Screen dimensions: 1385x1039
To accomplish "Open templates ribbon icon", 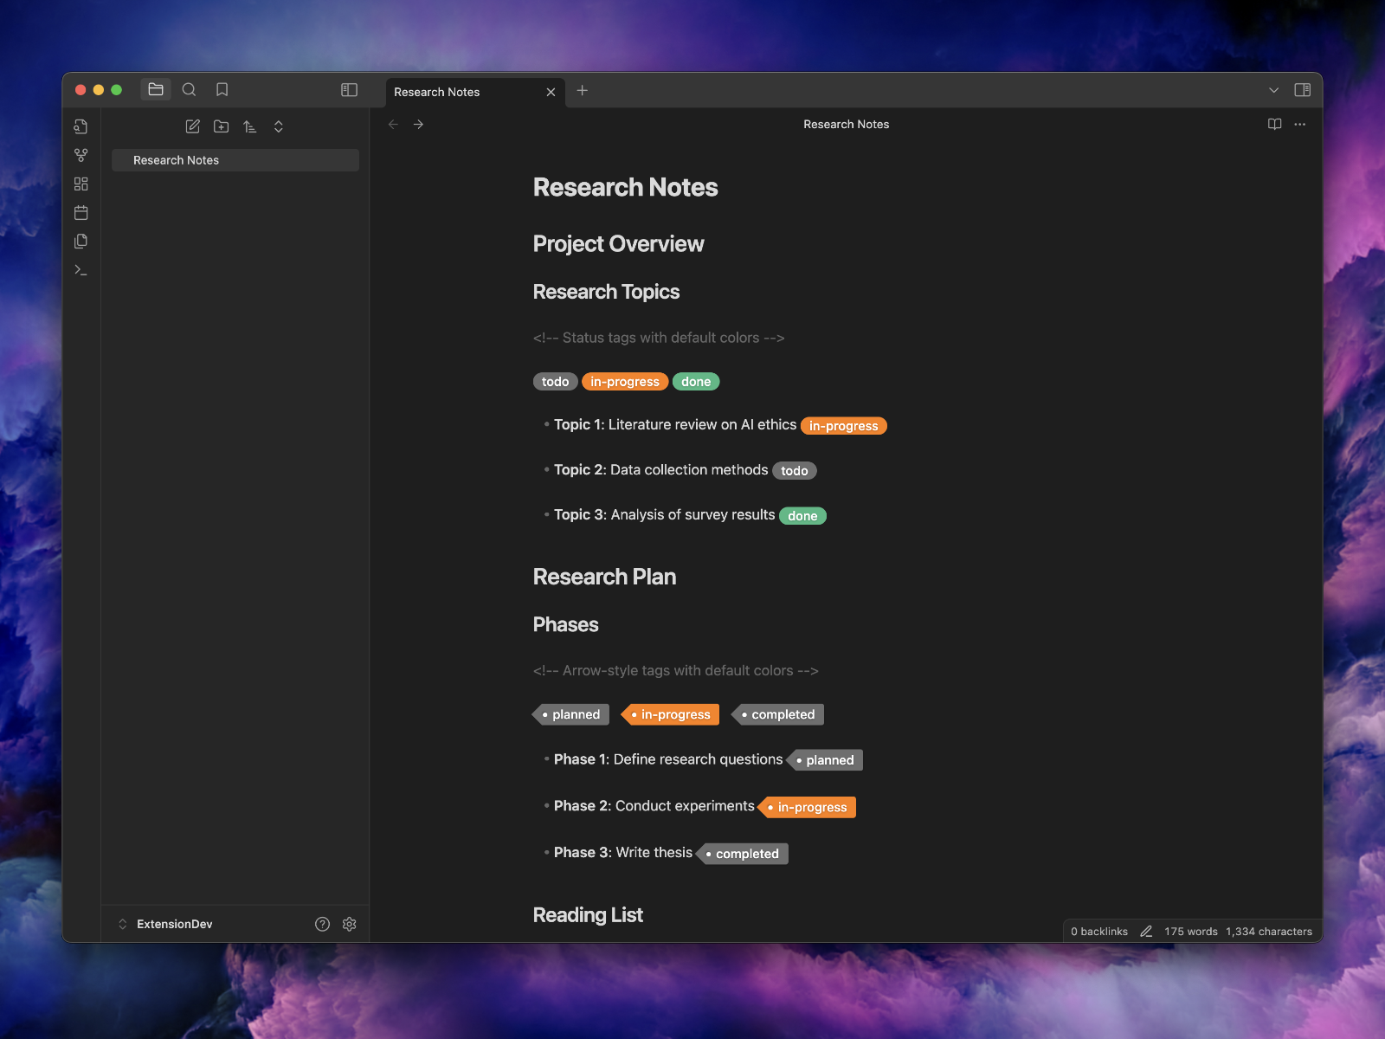I will [x=81, y=241].
